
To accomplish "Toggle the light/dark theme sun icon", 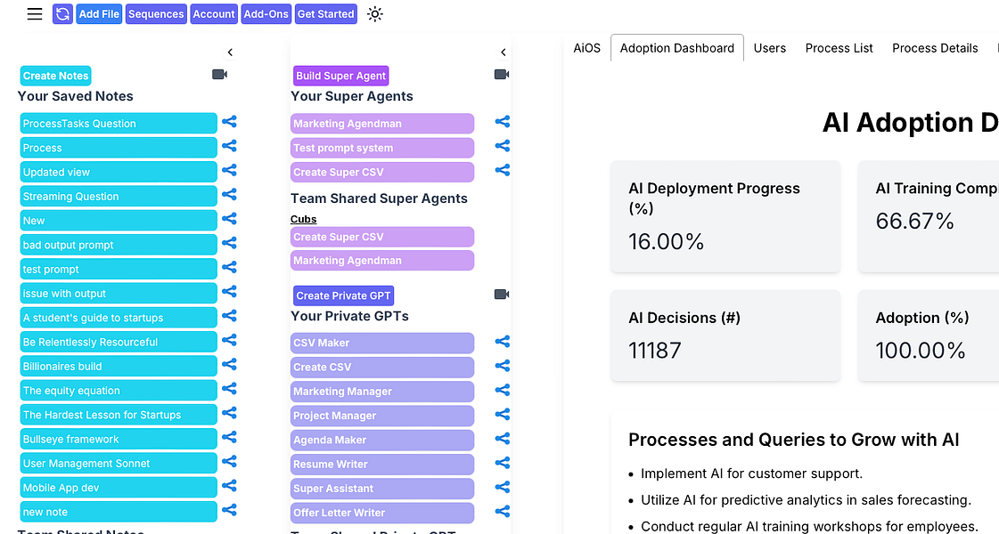I will point(375,14).
